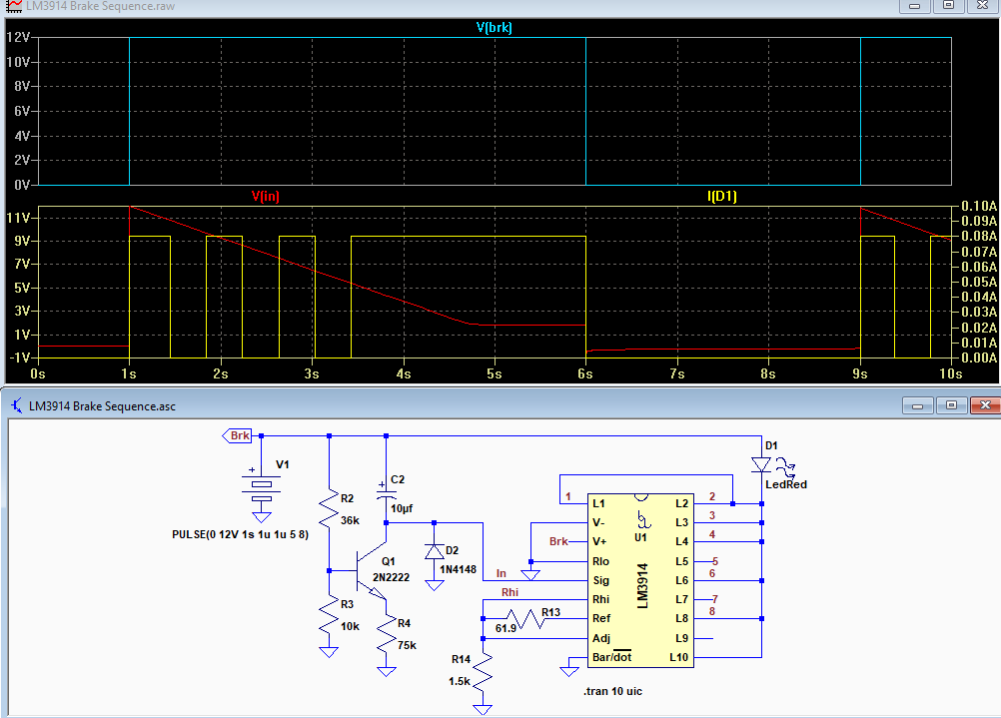
Task: Click the 5s label on time axis
Action: 495,374
